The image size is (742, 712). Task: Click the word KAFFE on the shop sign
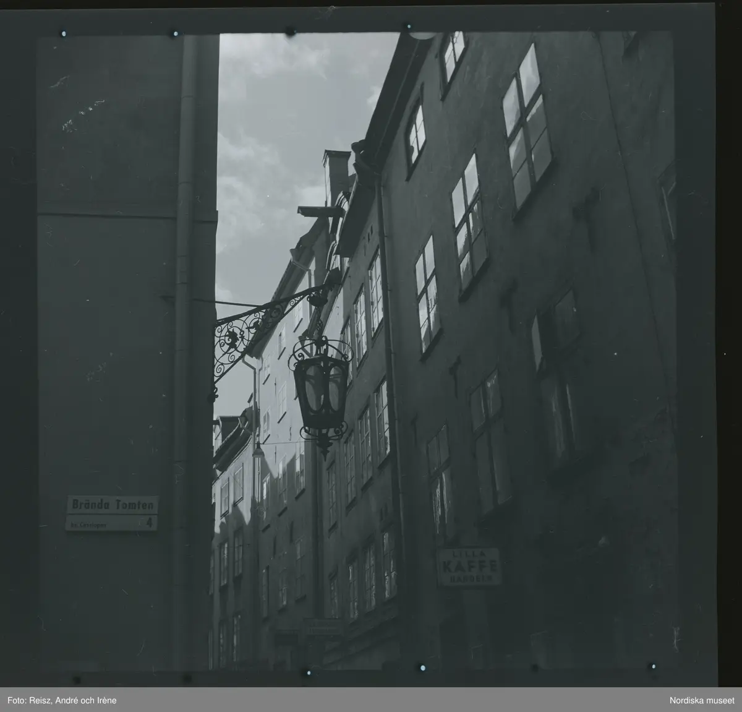[468, 567]
